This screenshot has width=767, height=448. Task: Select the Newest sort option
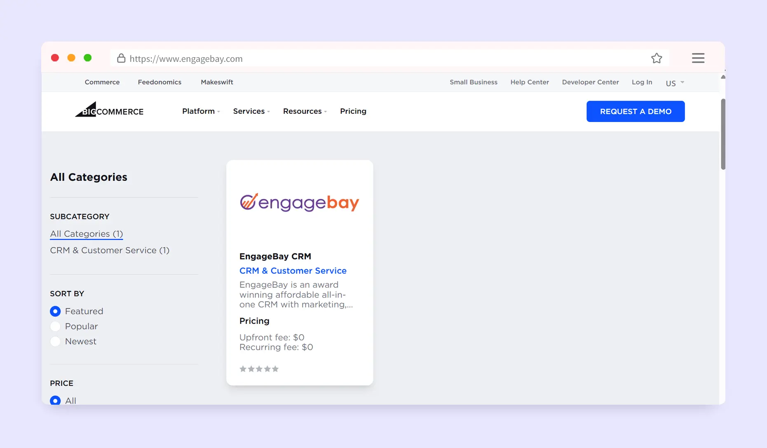click(55, 342)
